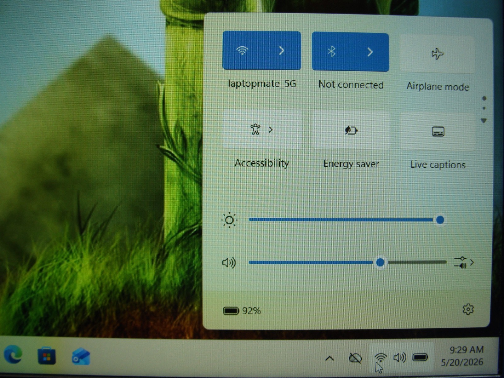Go to the next quick settings page arrow

(x=484, y=121)
